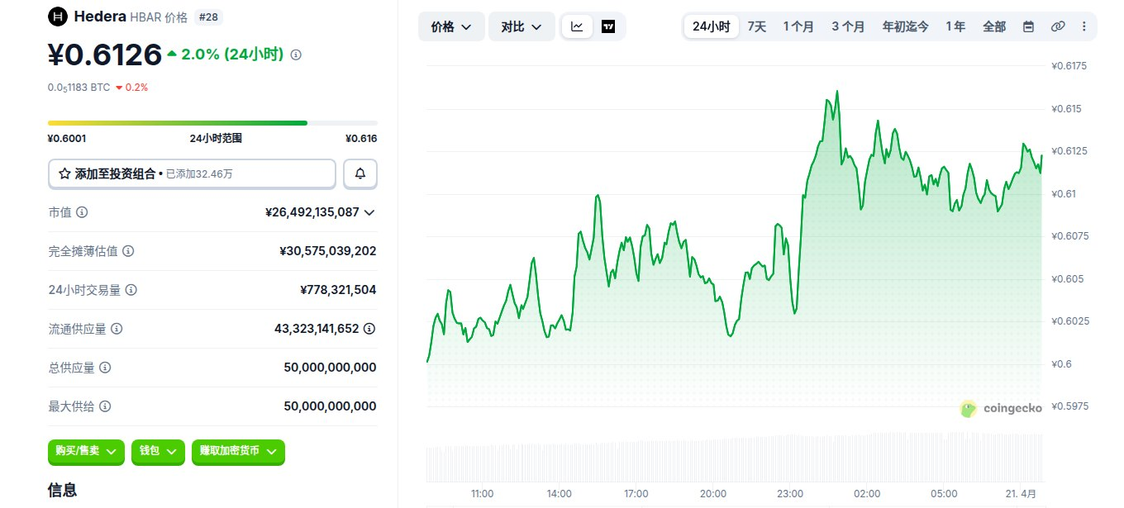Click info icon next to circulating supply value
The width and height of the screenshot is (1124, 508).
tap(369, 329)
